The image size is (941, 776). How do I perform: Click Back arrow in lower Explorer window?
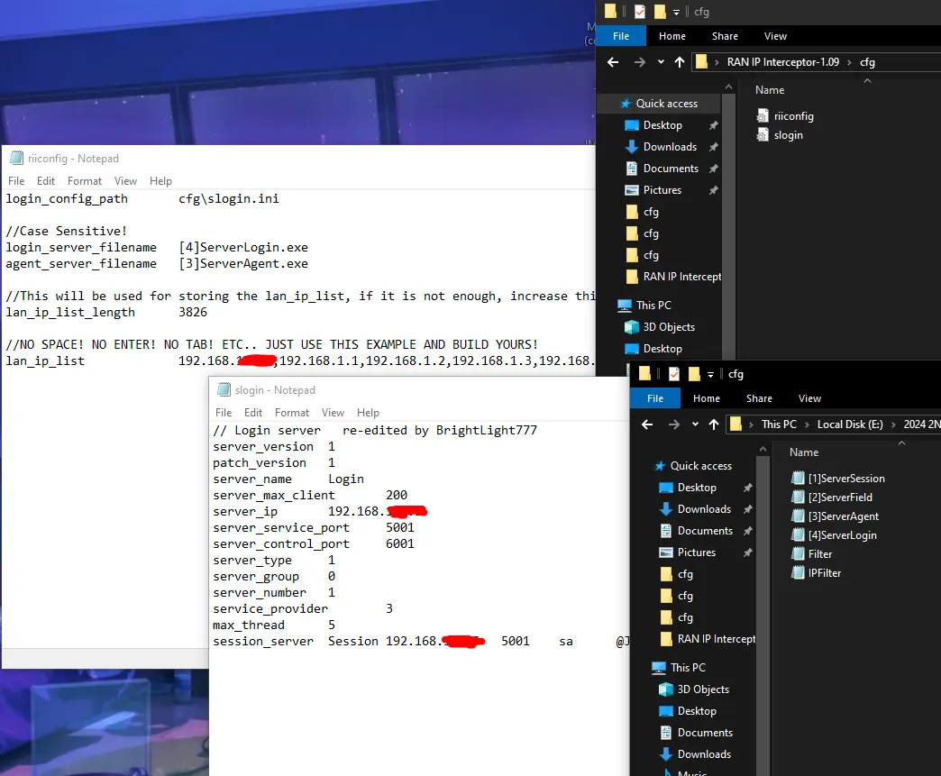tap(647, 425)
